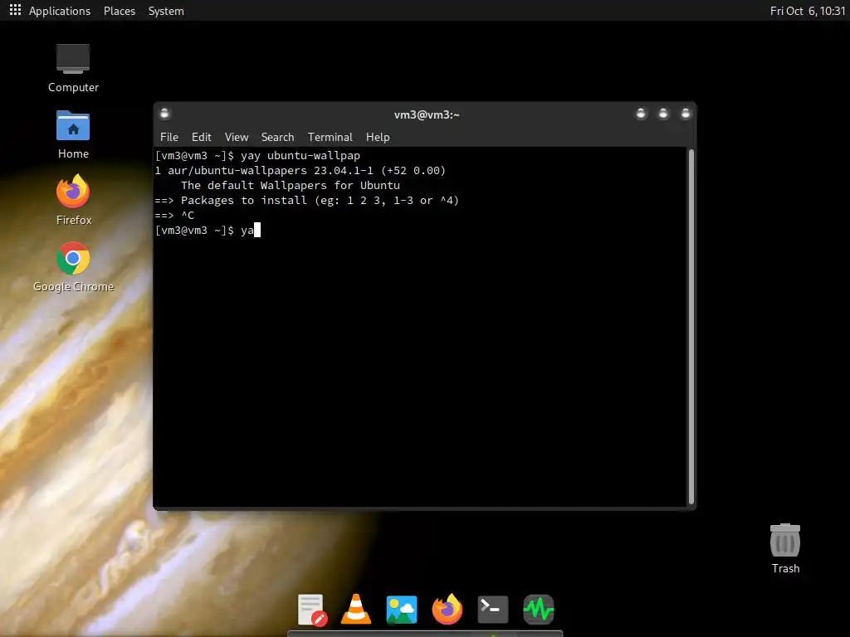Open the terminal Edit menu
This screenshot has height=637, width=850.
(x=201, y=137)
